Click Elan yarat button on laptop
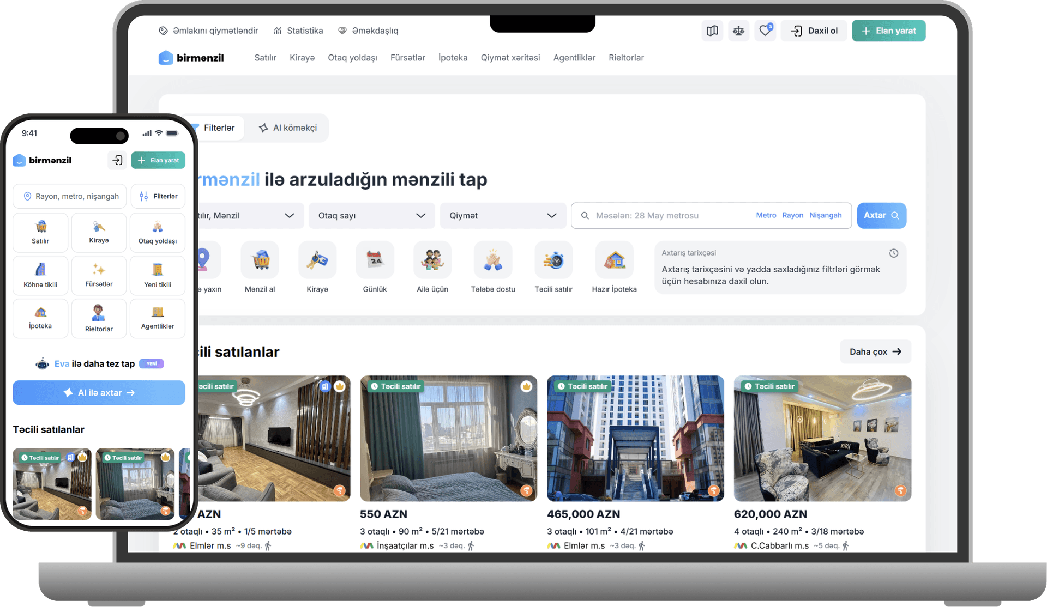1047x607 pixels. (889, 31)
